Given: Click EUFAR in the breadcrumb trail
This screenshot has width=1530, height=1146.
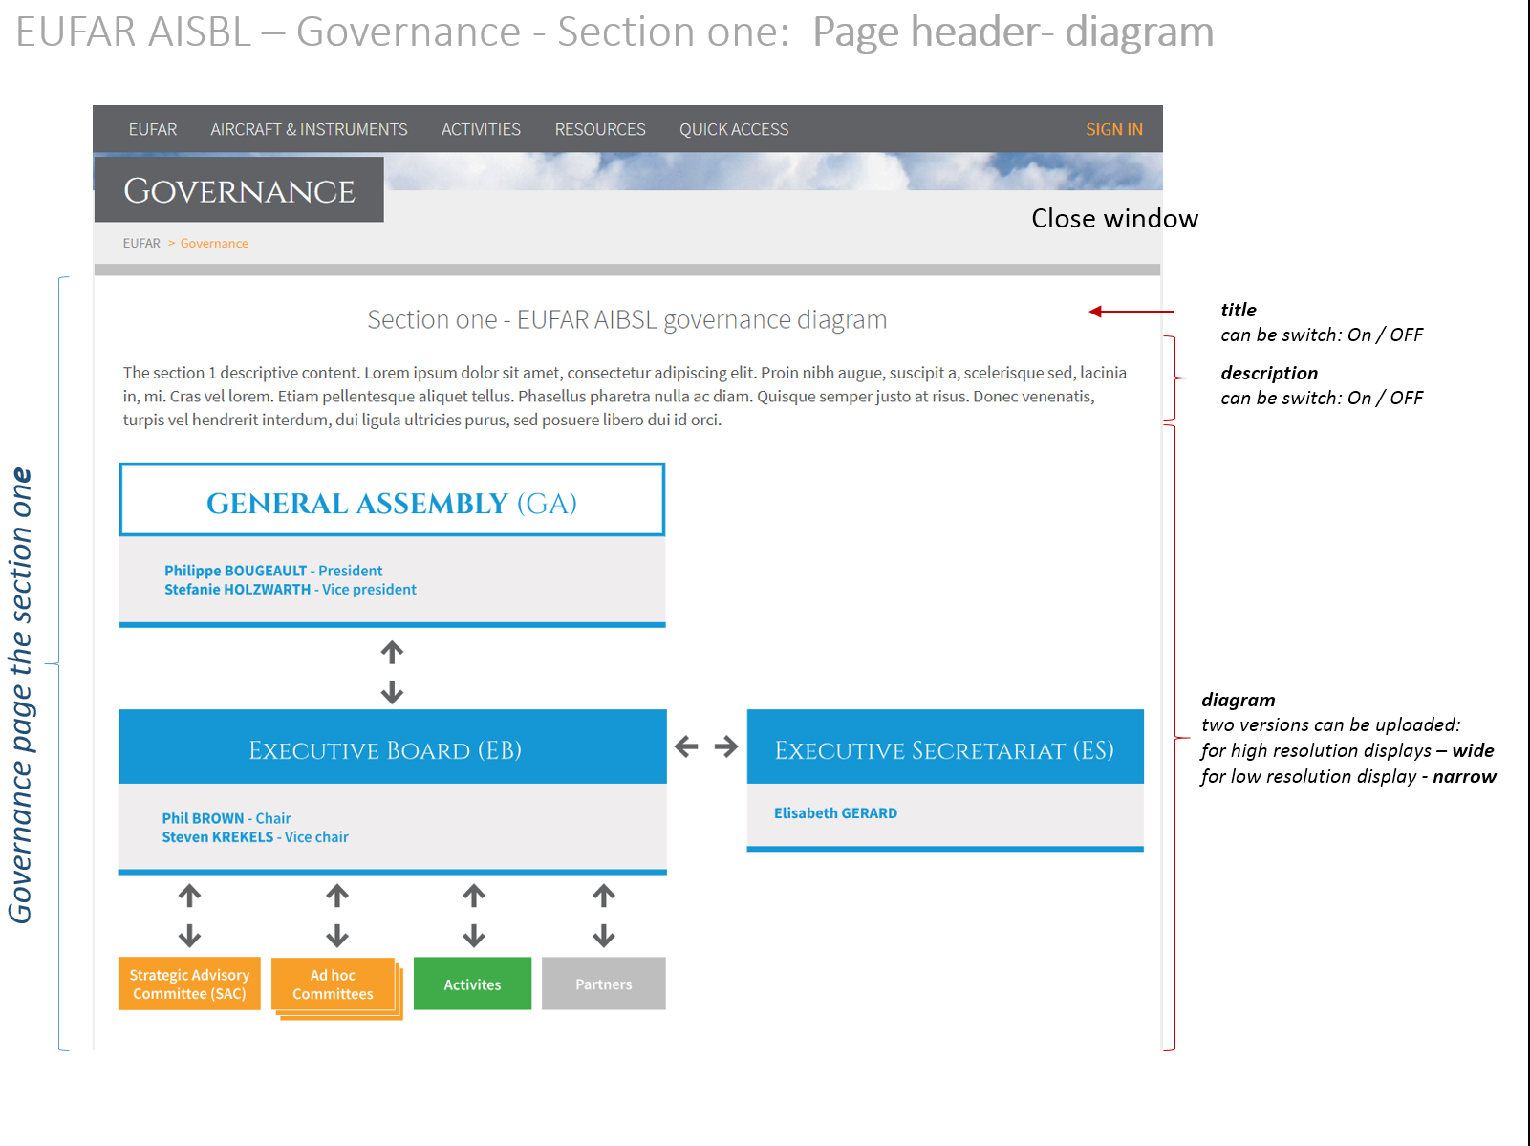Looking at the screenshot, I should tap(141, 244).
